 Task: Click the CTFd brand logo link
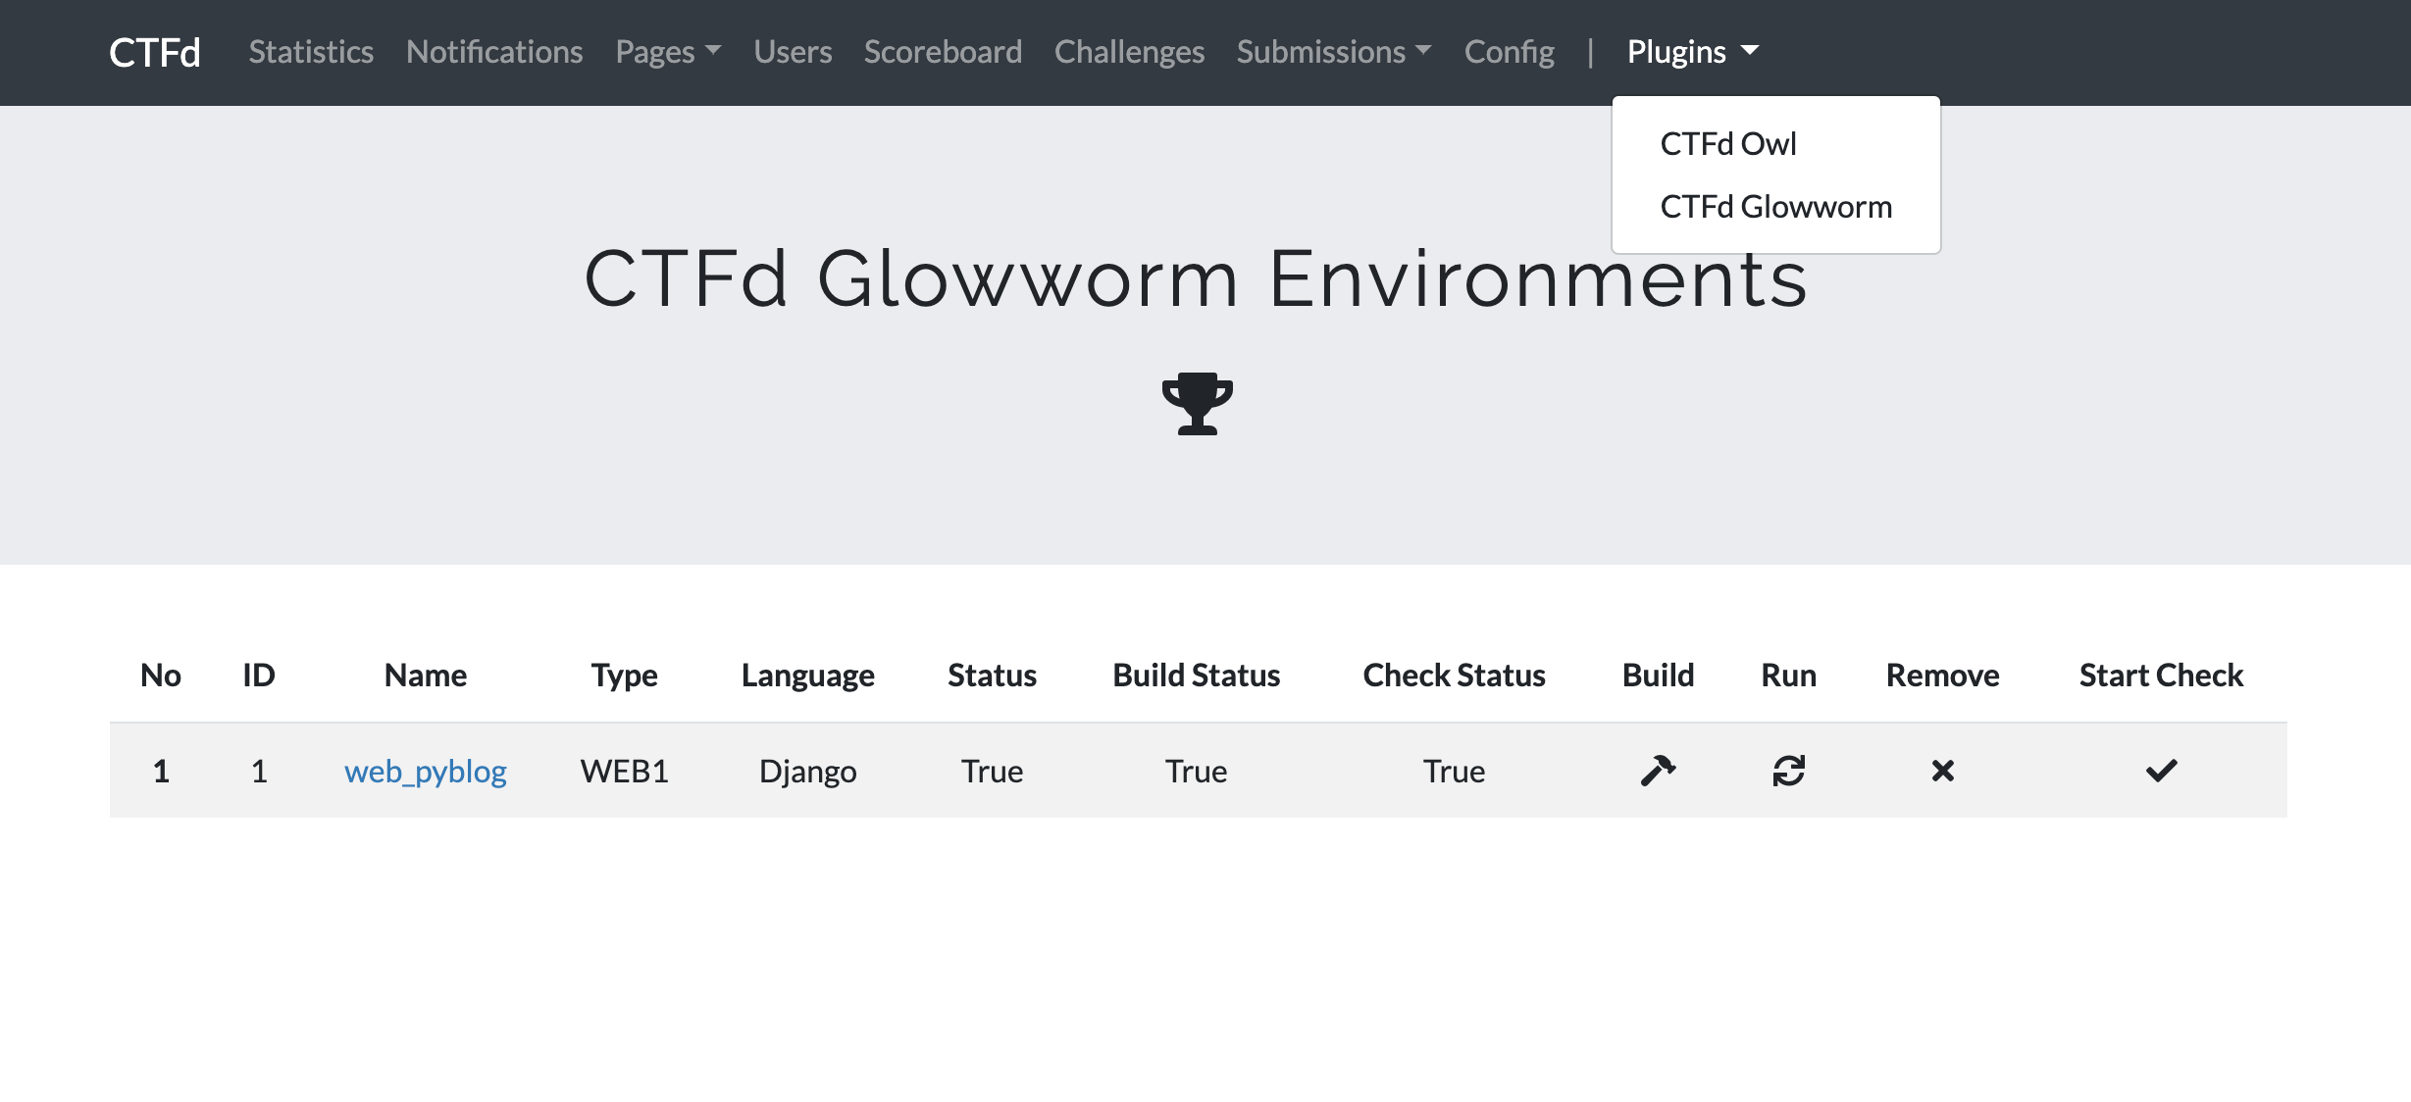click(155, 52)
